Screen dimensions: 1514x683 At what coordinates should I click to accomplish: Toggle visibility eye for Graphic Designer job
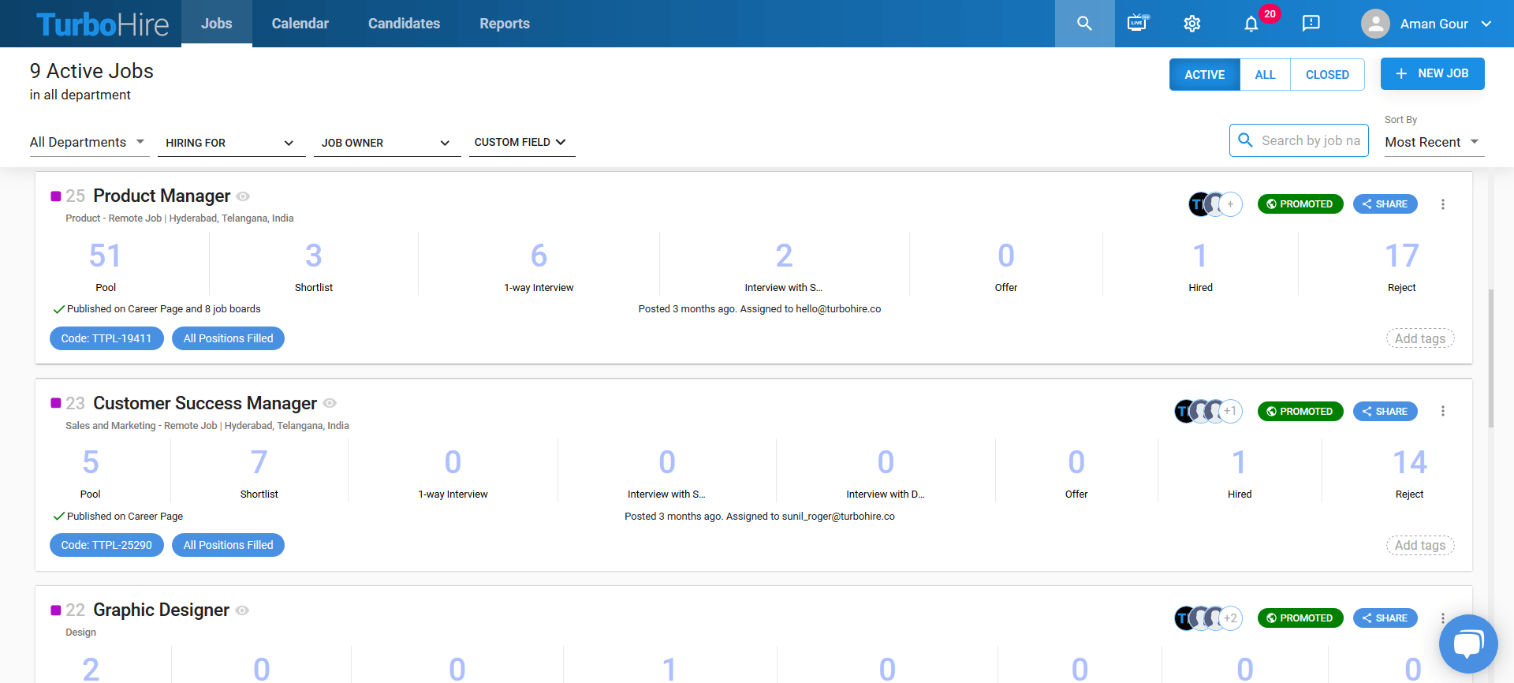[242, 610]
